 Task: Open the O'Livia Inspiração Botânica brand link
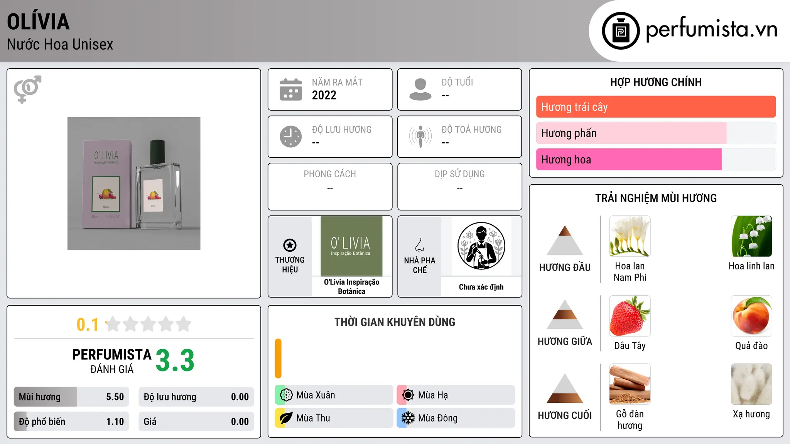[x=352, y=287]
